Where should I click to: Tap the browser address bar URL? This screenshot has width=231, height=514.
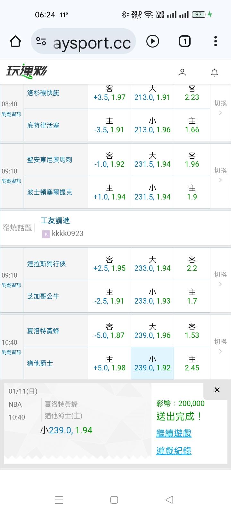(92, 42)
